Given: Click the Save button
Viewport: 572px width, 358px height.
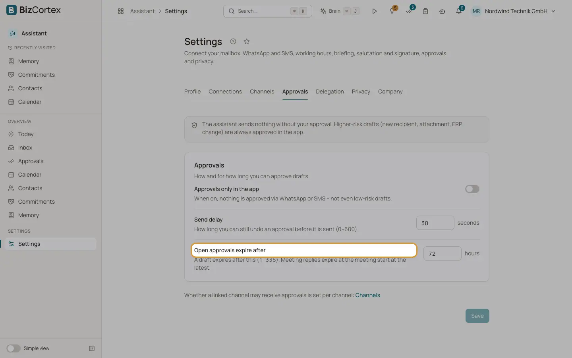Looking at the screenshot, I should click(477, 316).
